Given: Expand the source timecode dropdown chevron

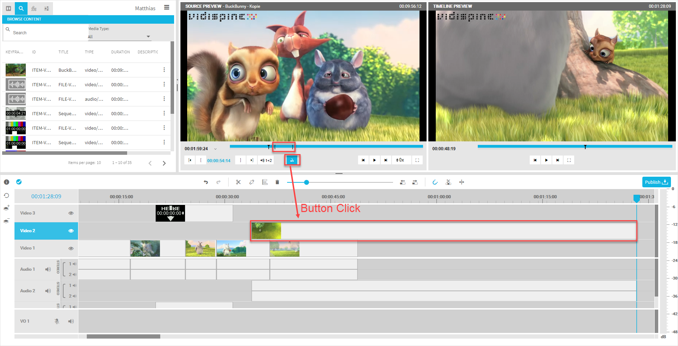Looking at the screenshot, I should 215,149.
